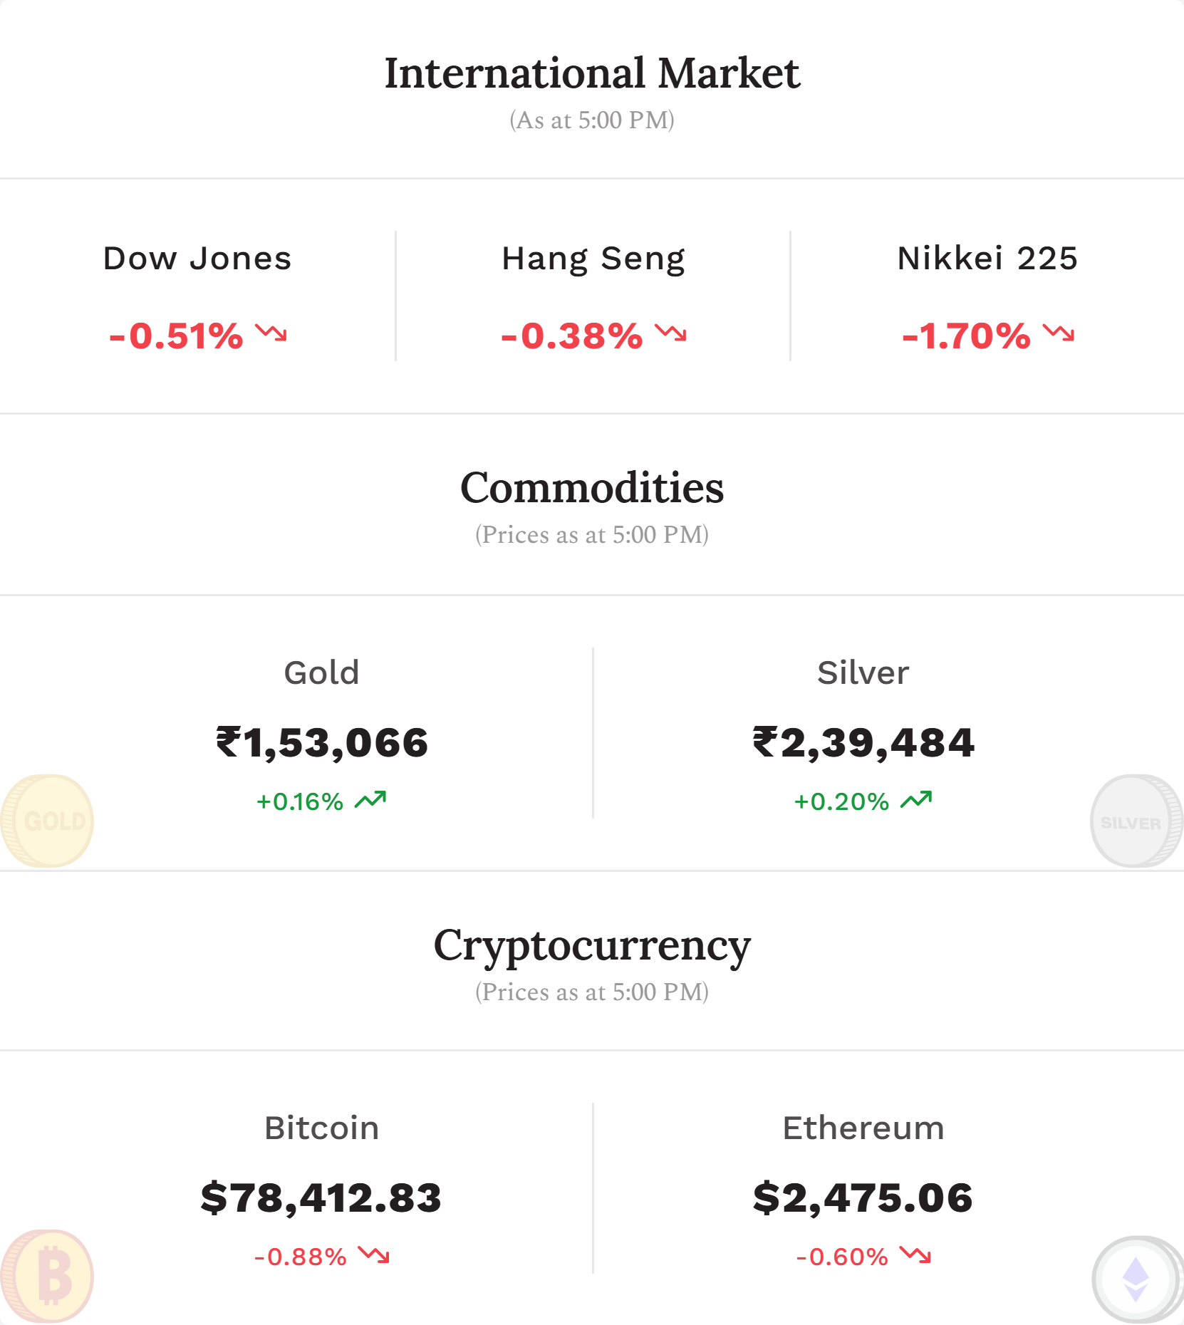Click the Gold green upward trend arrow
Viewport: 1184px width, 1325px height.
pos(370,800)
